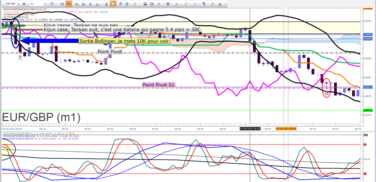Screen dimensions: 376x182
Task: Click the 0,89774 price axis label
Action: pos(368,87)
